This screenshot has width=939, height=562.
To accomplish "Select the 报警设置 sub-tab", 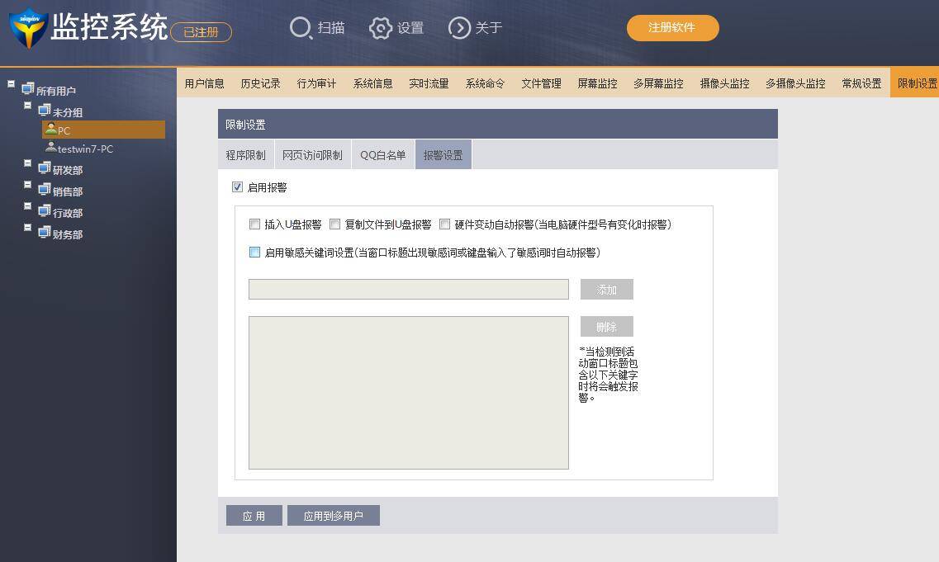I will [443, 155].
